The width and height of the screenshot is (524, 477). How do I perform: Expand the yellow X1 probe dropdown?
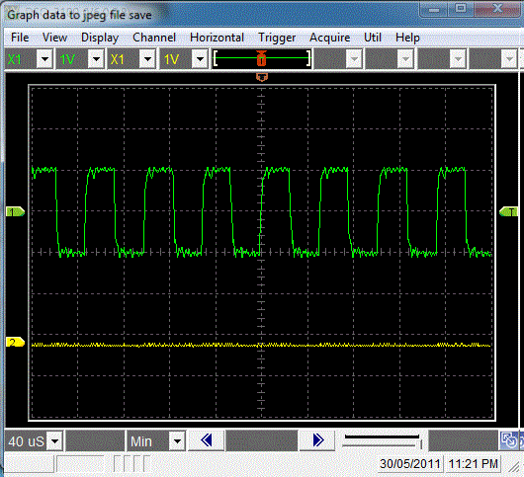(x=147, y=59)
